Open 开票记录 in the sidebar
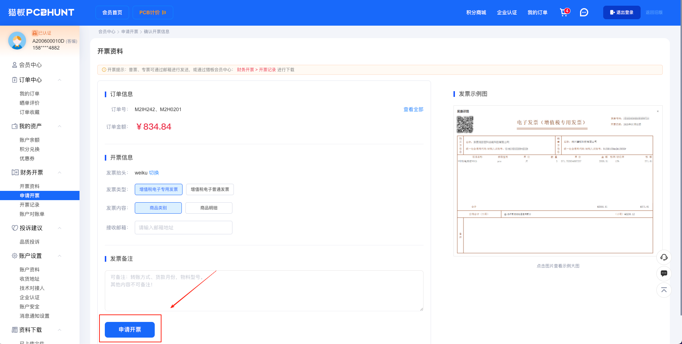The width and height of the screenshot is (682, 344). coord(30,205)
